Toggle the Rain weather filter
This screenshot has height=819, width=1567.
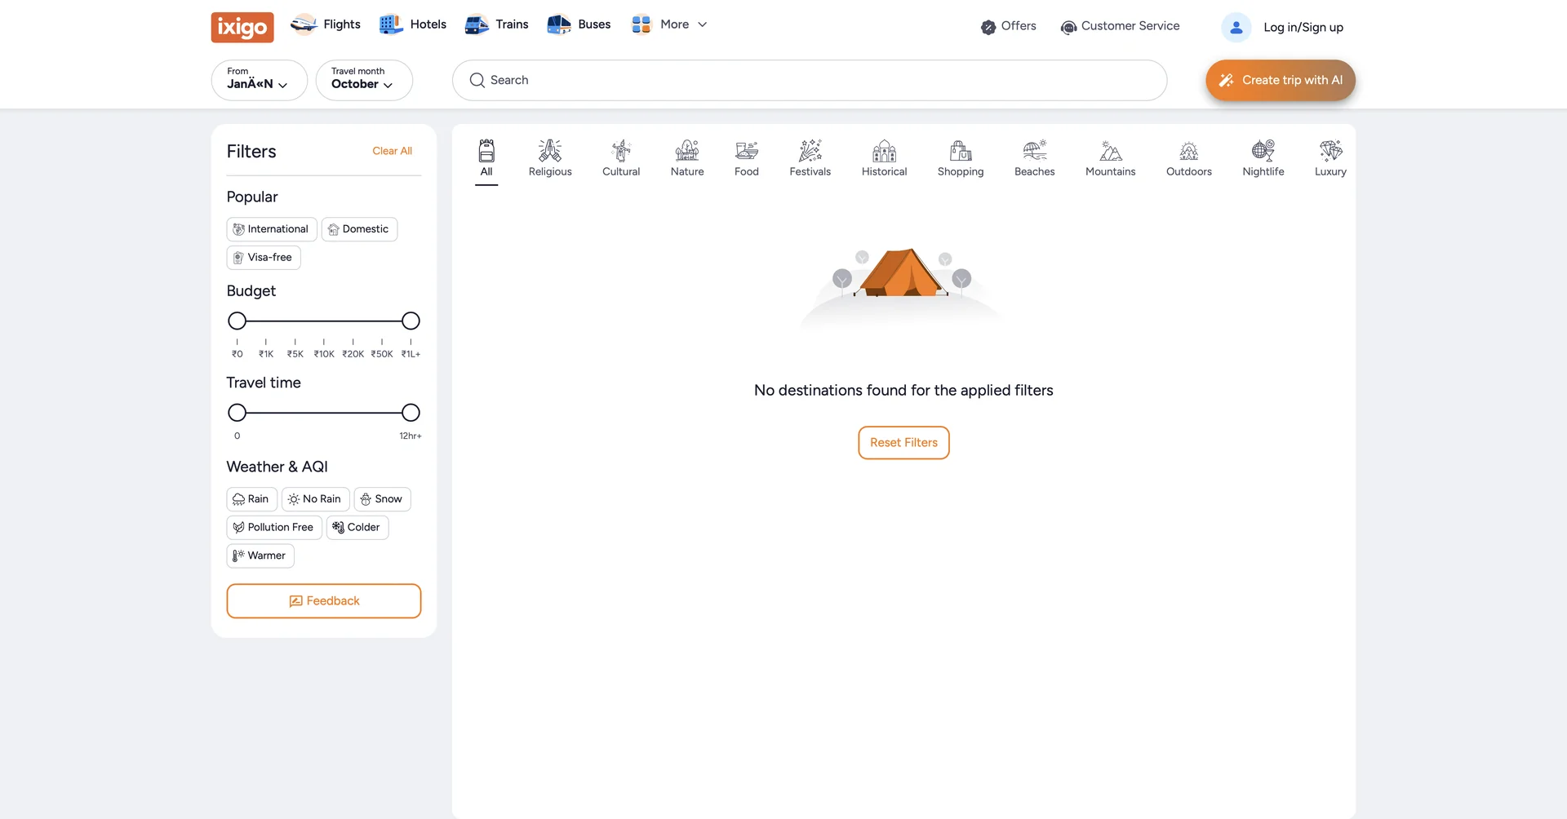click(252, 499)
